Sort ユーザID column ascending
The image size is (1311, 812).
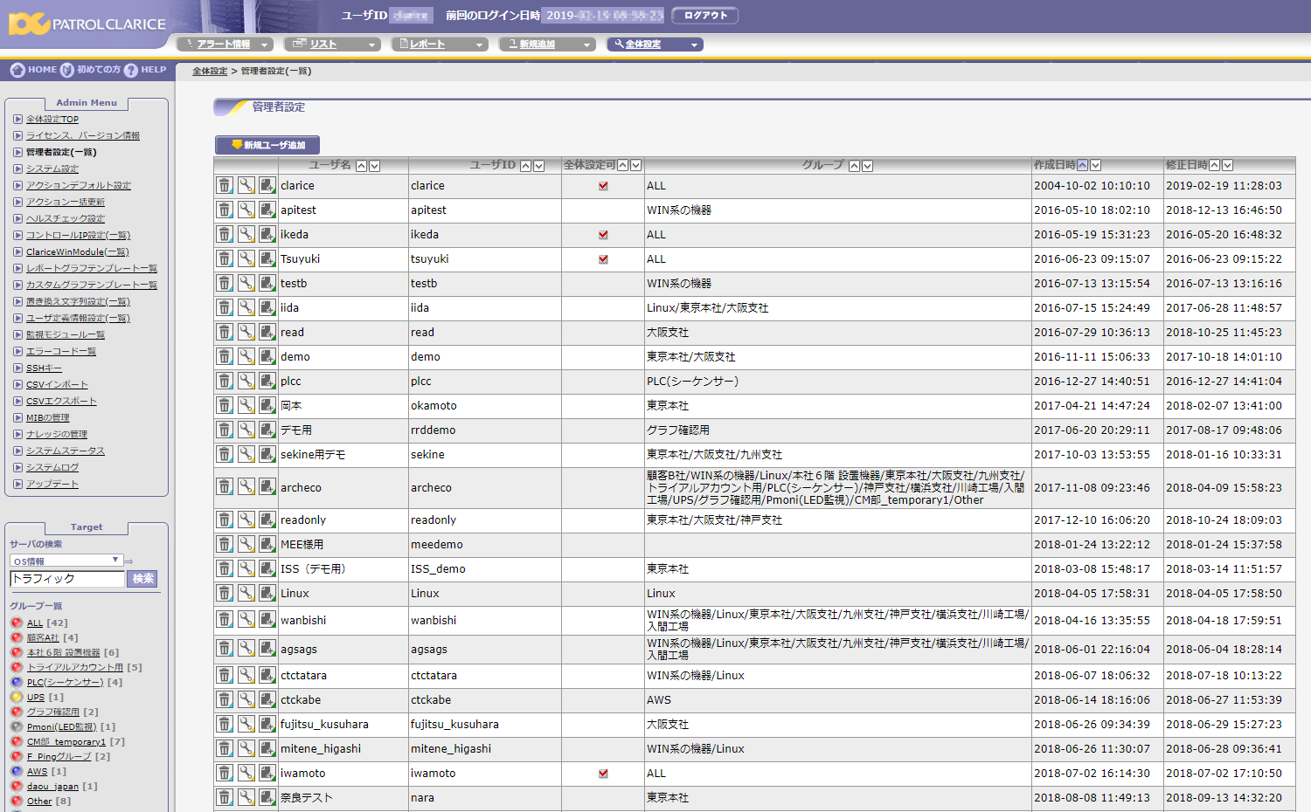coord(526,166)
